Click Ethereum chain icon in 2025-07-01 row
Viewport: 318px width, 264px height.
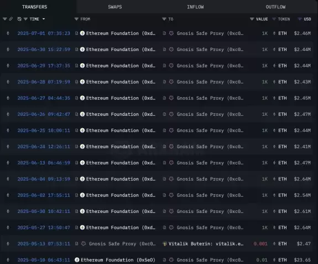8,33
